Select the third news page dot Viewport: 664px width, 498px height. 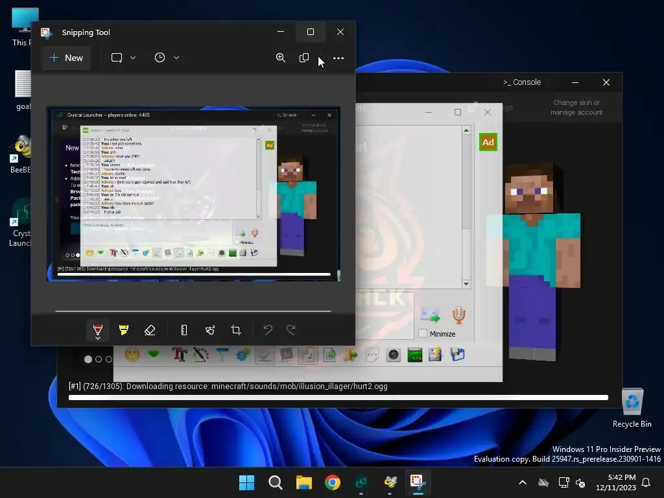tap(109, 359)
